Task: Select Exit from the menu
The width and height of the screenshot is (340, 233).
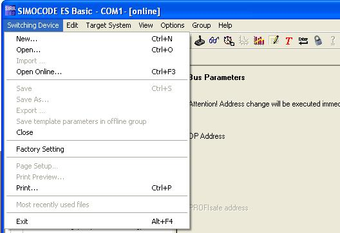Action: 97,221
